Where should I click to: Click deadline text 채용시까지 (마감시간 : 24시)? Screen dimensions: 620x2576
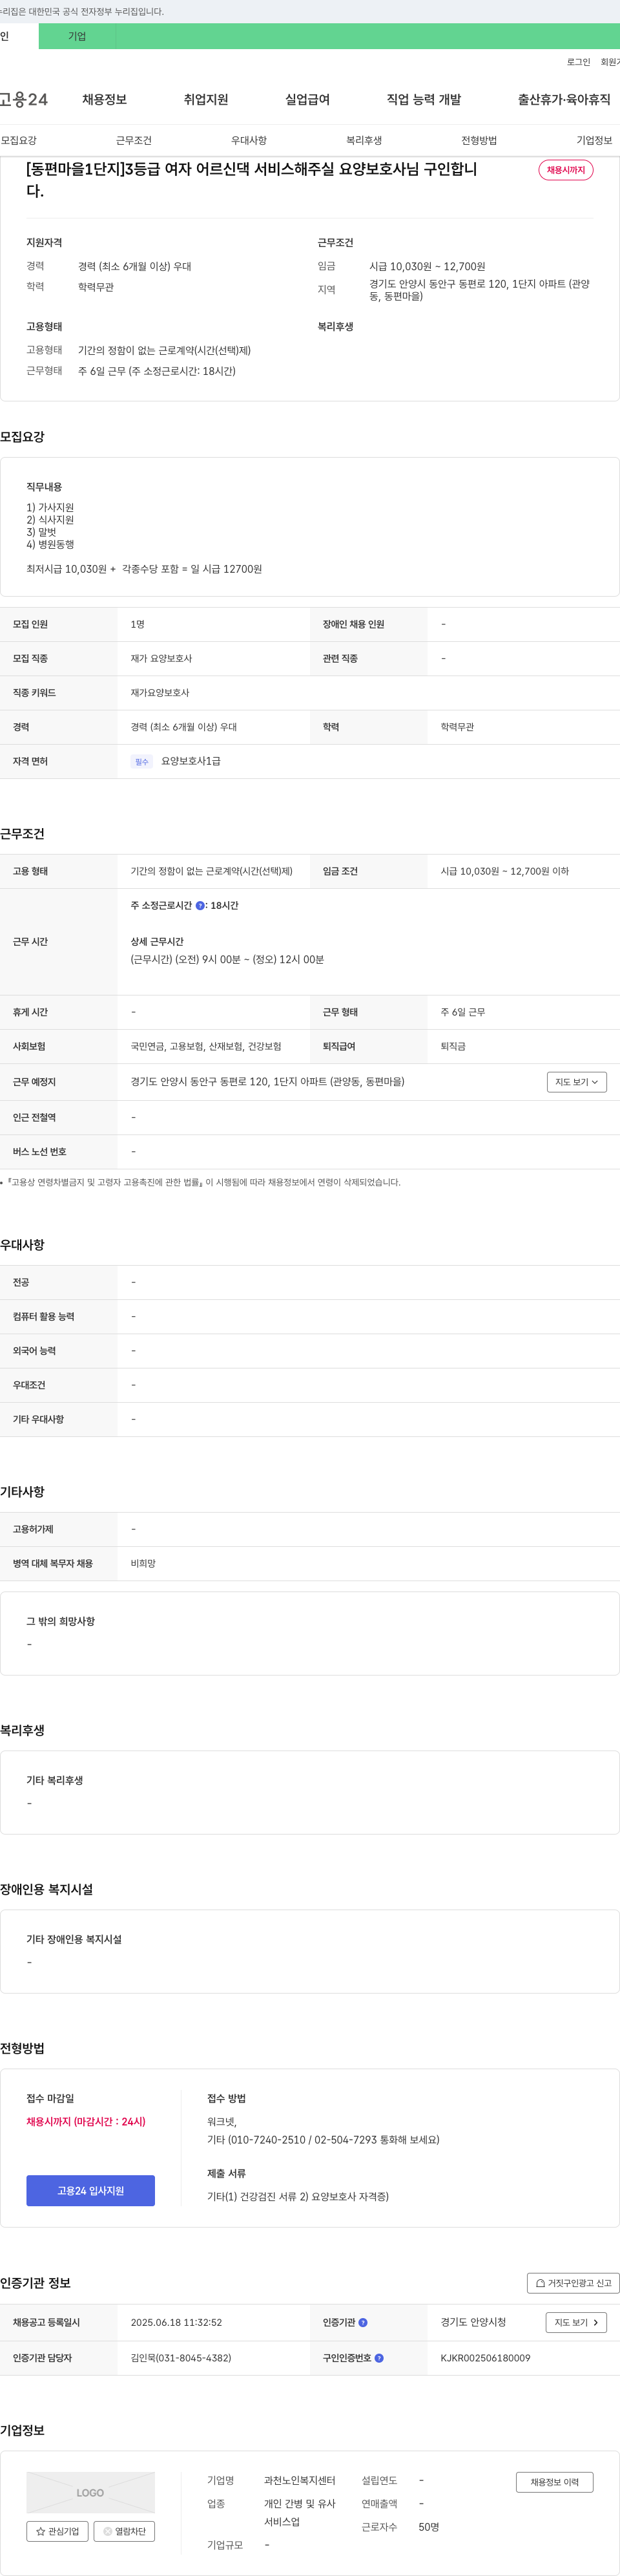(x=86, y=2122)
